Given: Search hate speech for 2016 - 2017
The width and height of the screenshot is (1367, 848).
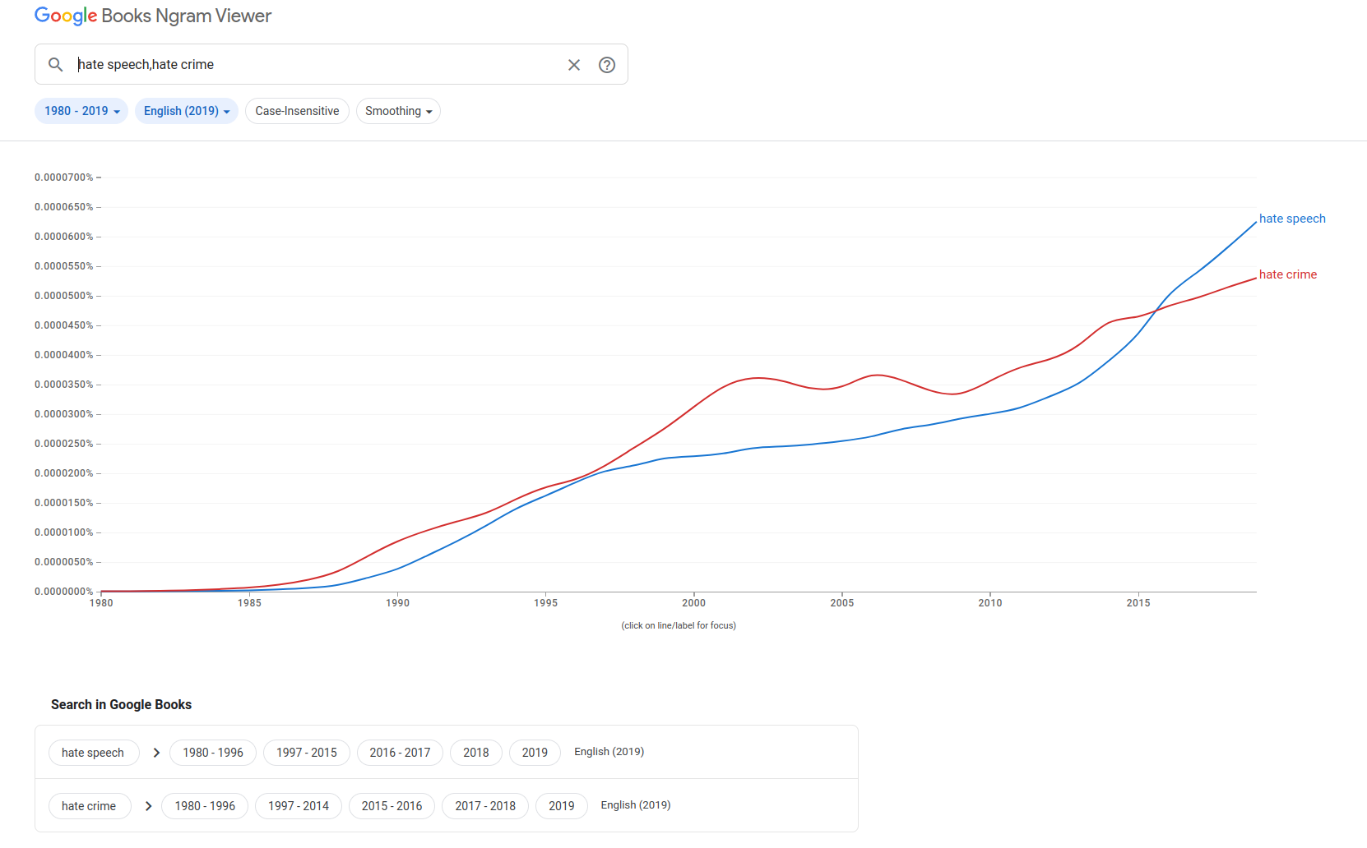Looking at the screenshot, I should pos(400,753).
